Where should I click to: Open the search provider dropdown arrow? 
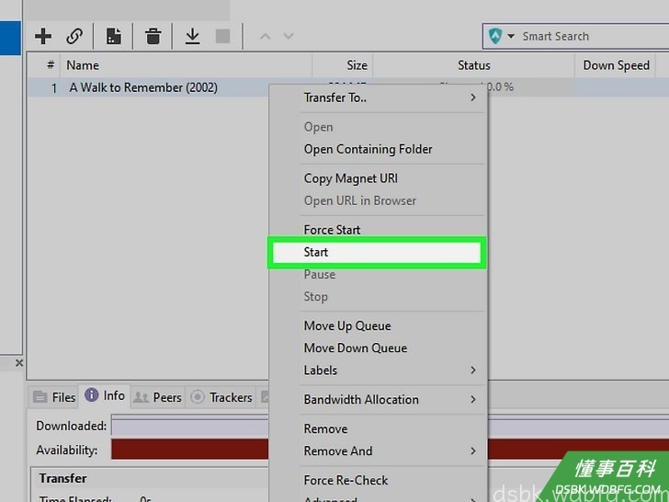click(x=511, y=36)
